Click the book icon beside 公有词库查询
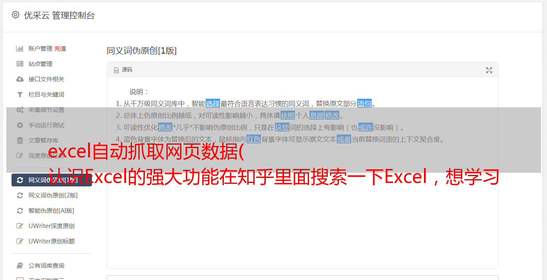Viewport: 547px width, 280px height. point(20,266)
